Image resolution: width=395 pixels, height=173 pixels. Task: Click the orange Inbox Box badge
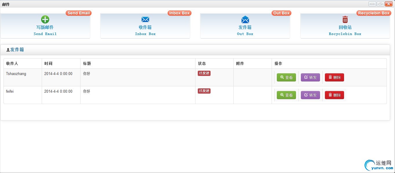179,13
